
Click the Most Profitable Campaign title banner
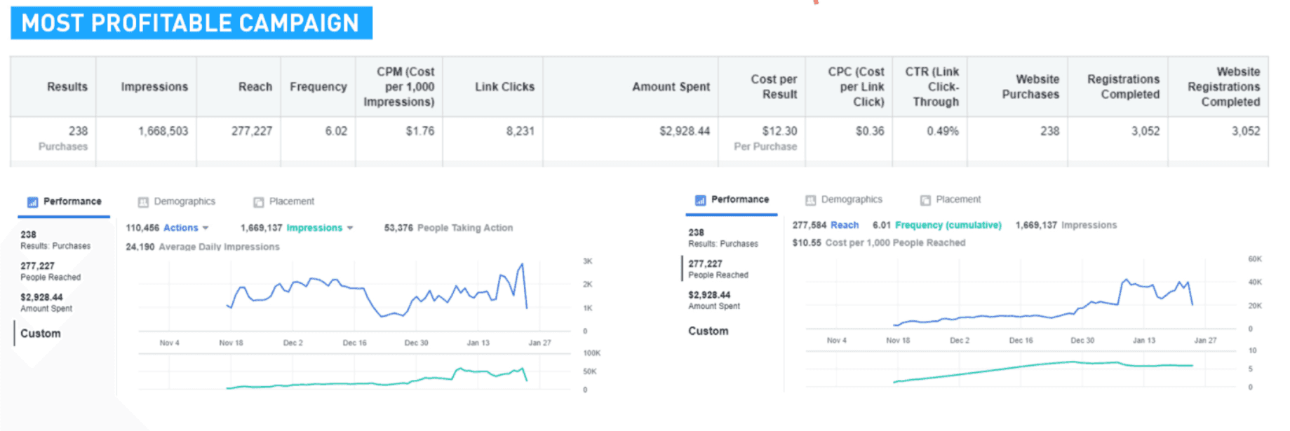coord(191,22)
